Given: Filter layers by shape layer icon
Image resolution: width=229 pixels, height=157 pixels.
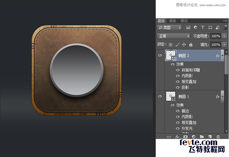Looking at the screenshot, I should (x=210, y=27).
